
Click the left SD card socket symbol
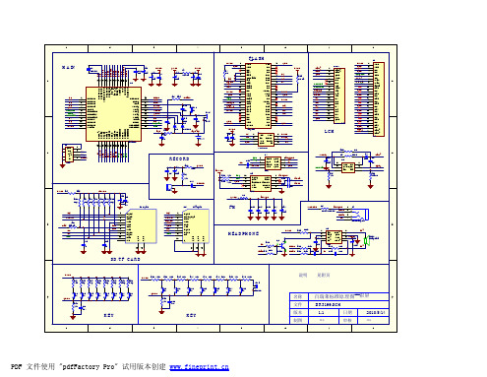coord(141,226)
